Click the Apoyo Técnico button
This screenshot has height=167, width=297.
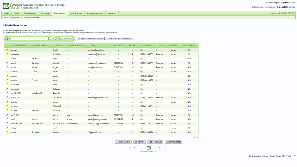coord(155,142)
